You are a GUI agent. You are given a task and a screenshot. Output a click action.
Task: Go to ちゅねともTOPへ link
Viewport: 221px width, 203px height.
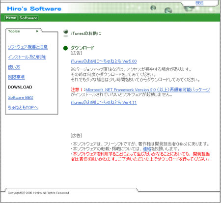pos(23,108)
